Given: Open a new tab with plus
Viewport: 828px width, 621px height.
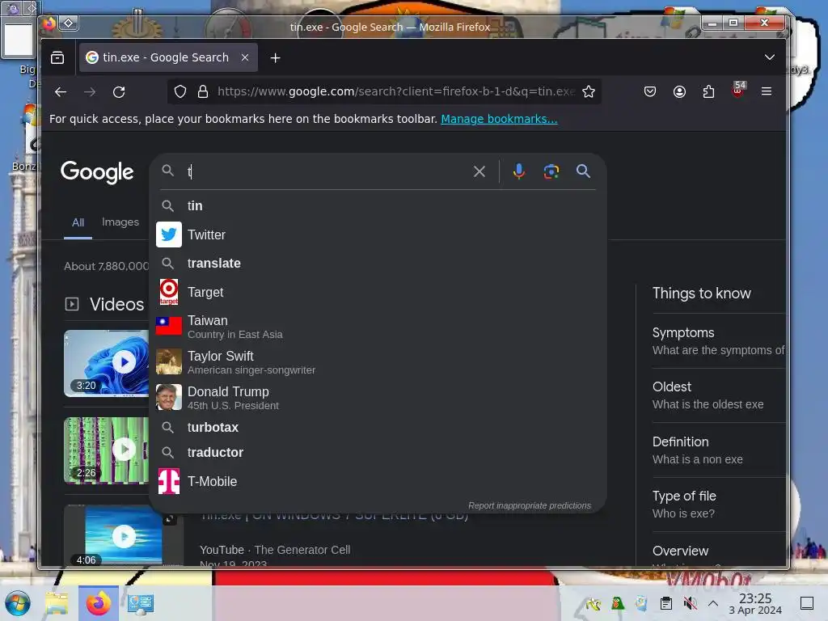Looking at the screenshot, I should (x=275, y=57).
